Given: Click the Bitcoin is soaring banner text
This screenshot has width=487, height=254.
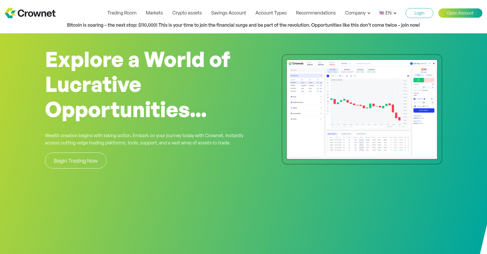Looking at the screenshot, I should point(244,25).
